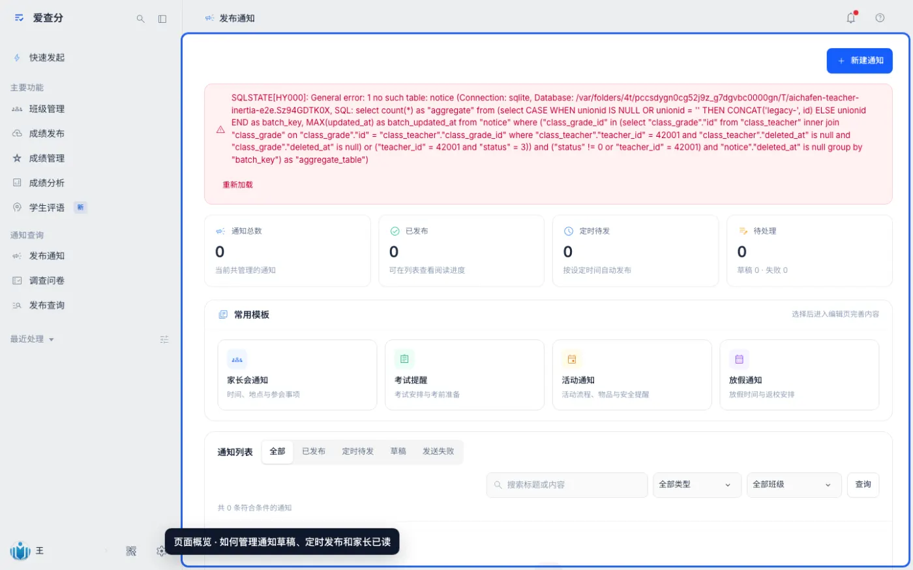The image size is (913, 570).
Task: Open the 全部类型 dropdown
Action: [697, 485]
